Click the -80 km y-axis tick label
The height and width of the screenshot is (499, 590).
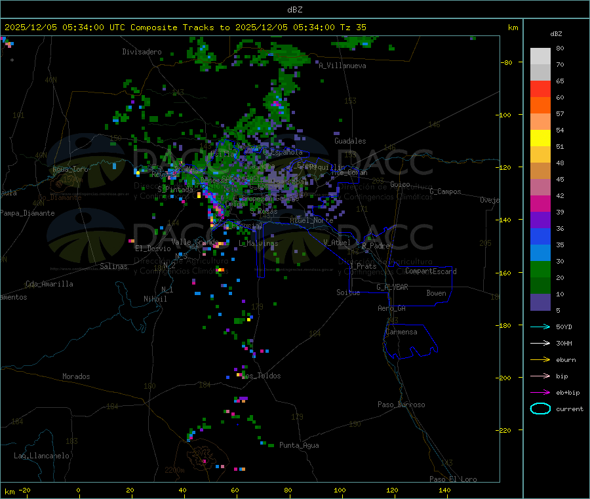click(x=507, y=62)
